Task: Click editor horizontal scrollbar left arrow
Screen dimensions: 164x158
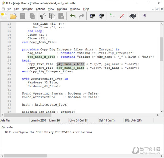Action: tap(2, 115)
